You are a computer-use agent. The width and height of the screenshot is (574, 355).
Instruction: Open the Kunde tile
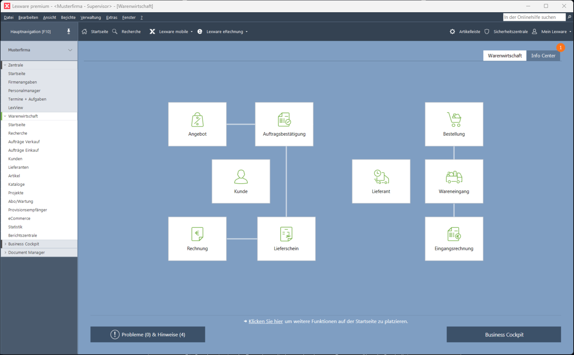coord(241,181)
